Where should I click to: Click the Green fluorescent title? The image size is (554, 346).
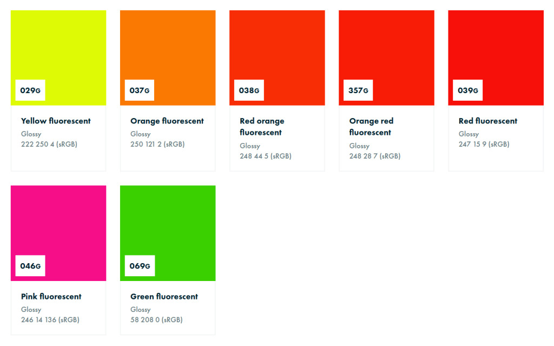[164, 297]
